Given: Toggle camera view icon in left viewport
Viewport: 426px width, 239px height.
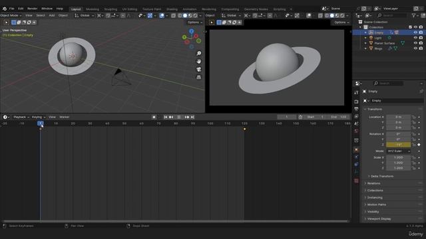Looking at the screenshot, I should point(199,69).
